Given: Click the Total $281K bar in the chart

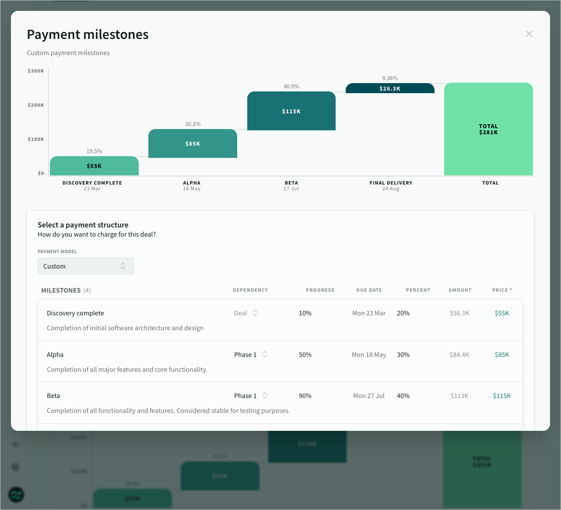Looking at the screenshot, I should 488,129.
